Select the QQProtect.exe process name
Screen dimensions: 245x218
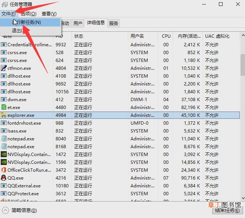pyautogui.click(x=23, y=194)
